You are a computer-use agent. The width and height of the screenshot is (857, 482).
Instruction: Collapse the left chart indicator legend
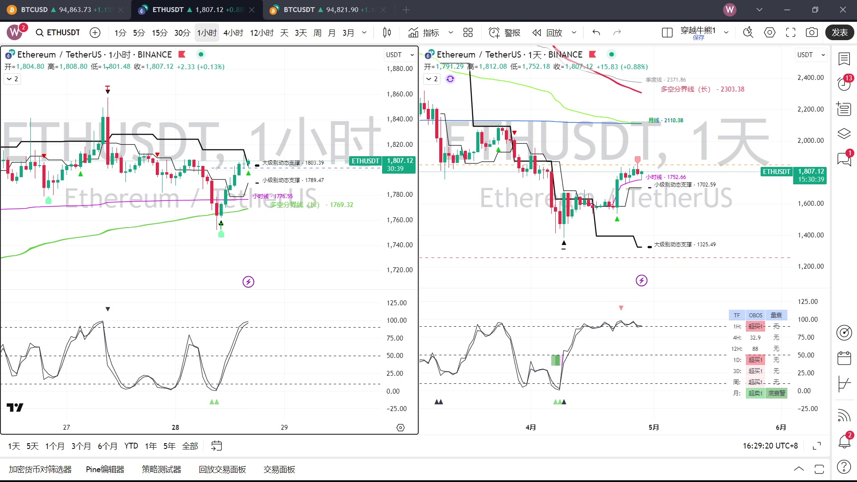(x=12, y=79)
